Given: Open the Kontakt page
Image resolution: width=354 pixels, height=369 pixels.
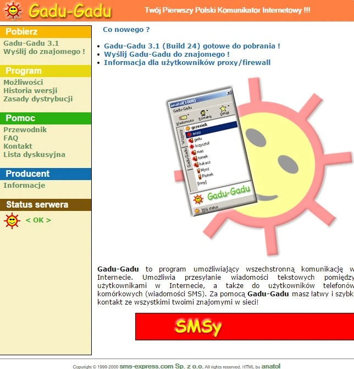Looking at the screenshot, I should point(18,146).
